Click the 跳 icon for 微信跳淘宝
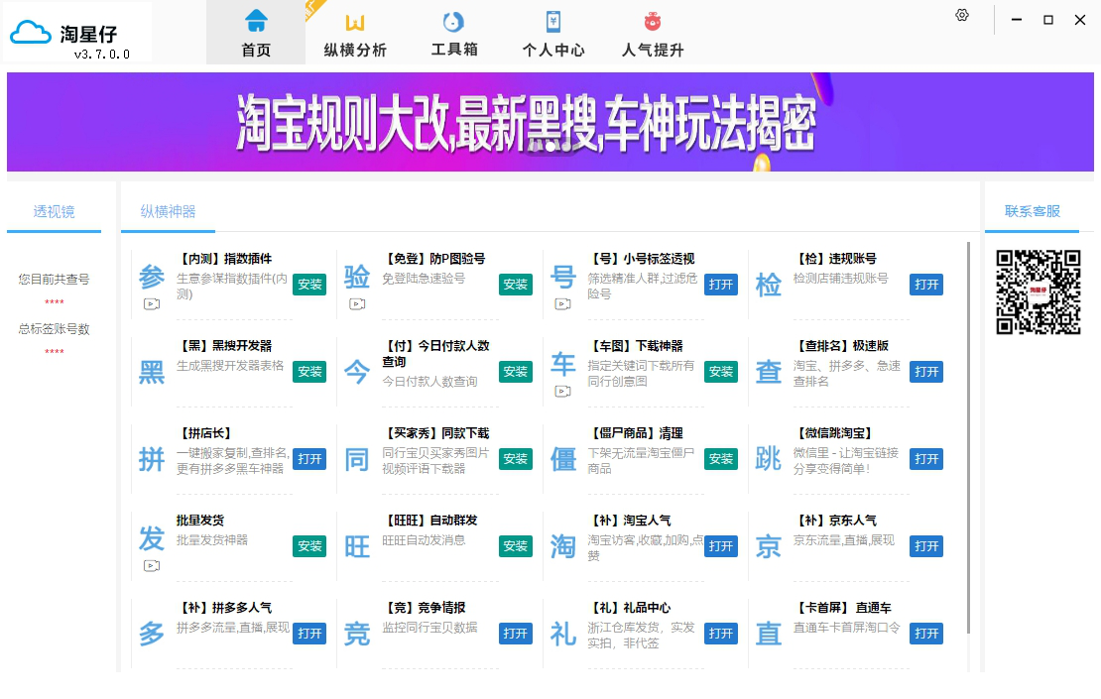This screenshot has width=1101, height=699. tap(769, 459)
